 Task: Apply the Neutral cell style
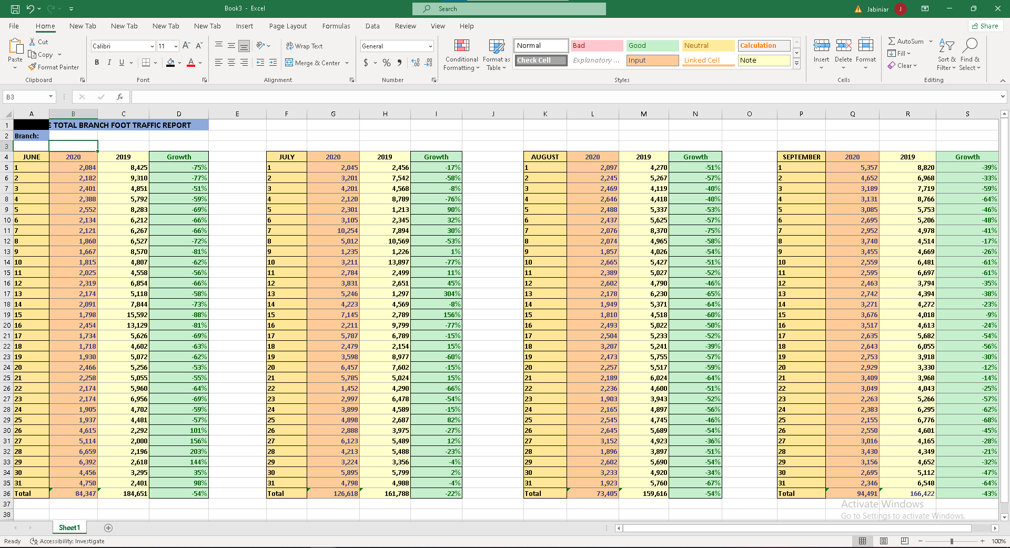(x=708, y=46)
